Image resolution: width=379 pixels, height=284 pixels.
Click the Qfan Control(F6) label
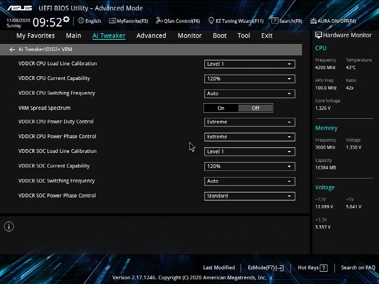coord(182,21)
